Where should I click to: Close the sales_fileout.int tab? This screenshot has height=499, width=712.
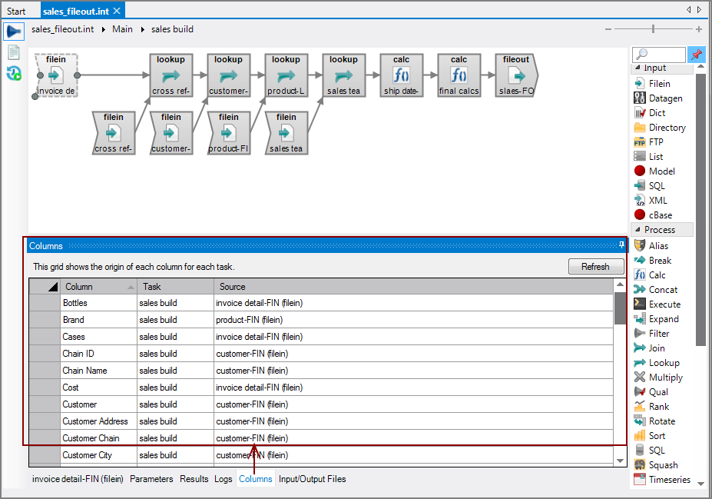point(116,12)
